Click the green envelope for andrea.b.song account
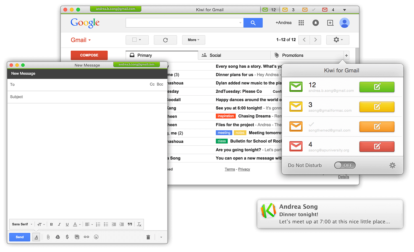The height and width of the screenshot is (252, 414). coord(296,87)
